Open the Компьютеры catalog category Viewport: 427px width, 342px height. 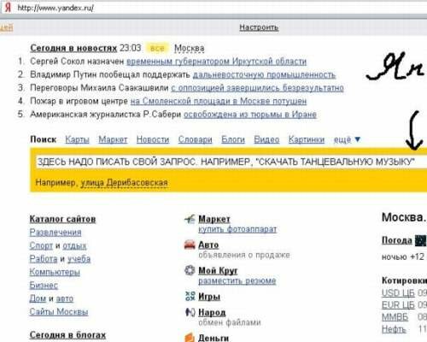click(55, 272)
